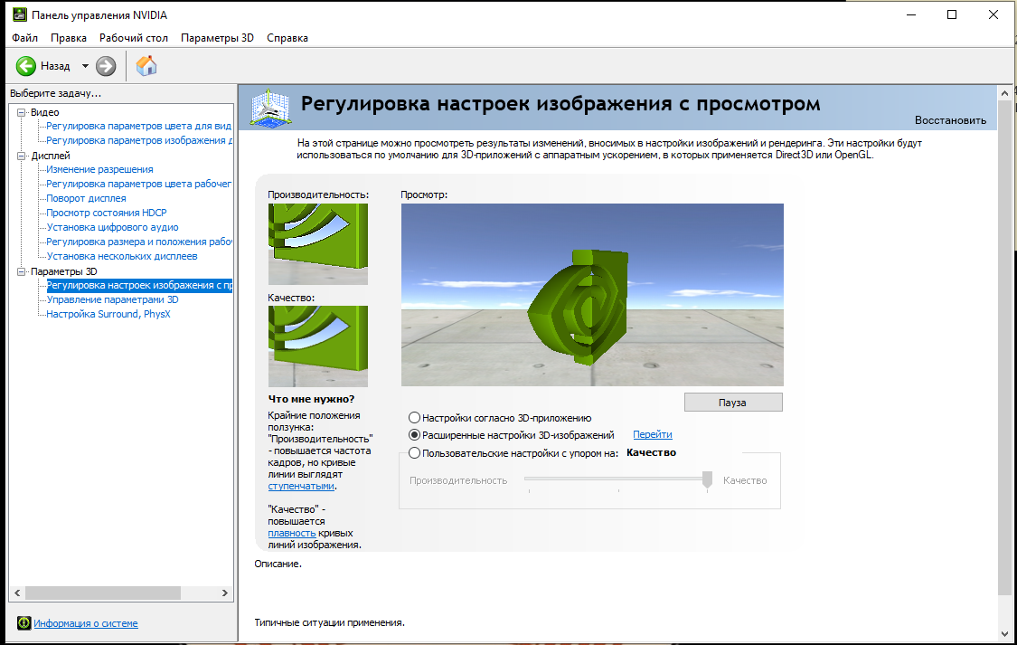The height and width of the screenshot is (645, 1017).
Task: Click the ступенчатыми help link
Action: pyautogui.click(x=301, y=486)
